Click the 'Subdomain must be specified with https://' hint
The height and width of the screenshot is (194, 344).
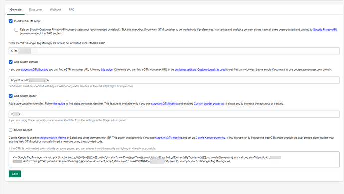(x=71, y=86)
